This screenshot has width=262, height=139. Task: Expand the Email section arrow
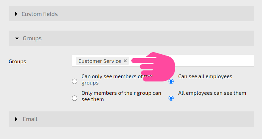16,119
